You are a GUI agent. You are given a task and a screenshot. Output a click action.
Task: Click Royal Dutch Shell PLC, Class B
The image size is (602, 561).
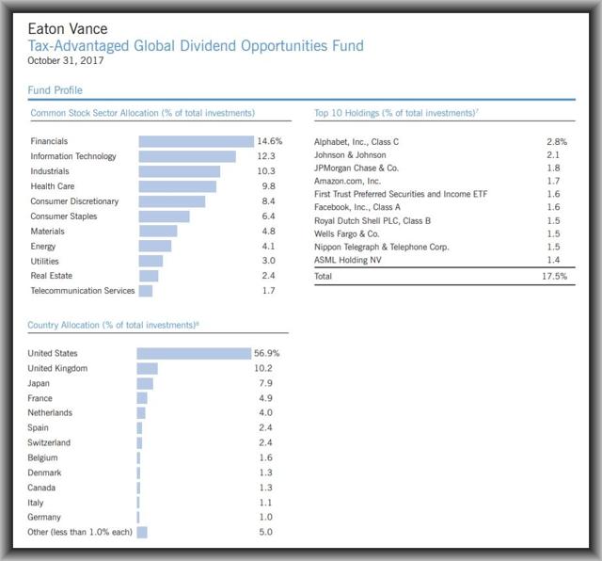pyautogui.click(x=372, y=221)
